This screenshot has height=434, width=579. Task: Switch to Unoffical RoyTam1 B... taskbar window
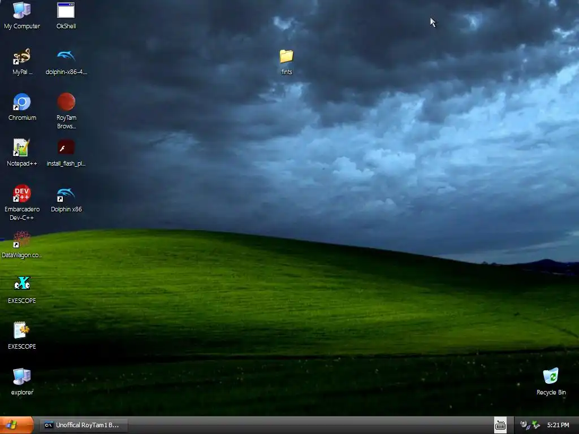click(84, 425)
